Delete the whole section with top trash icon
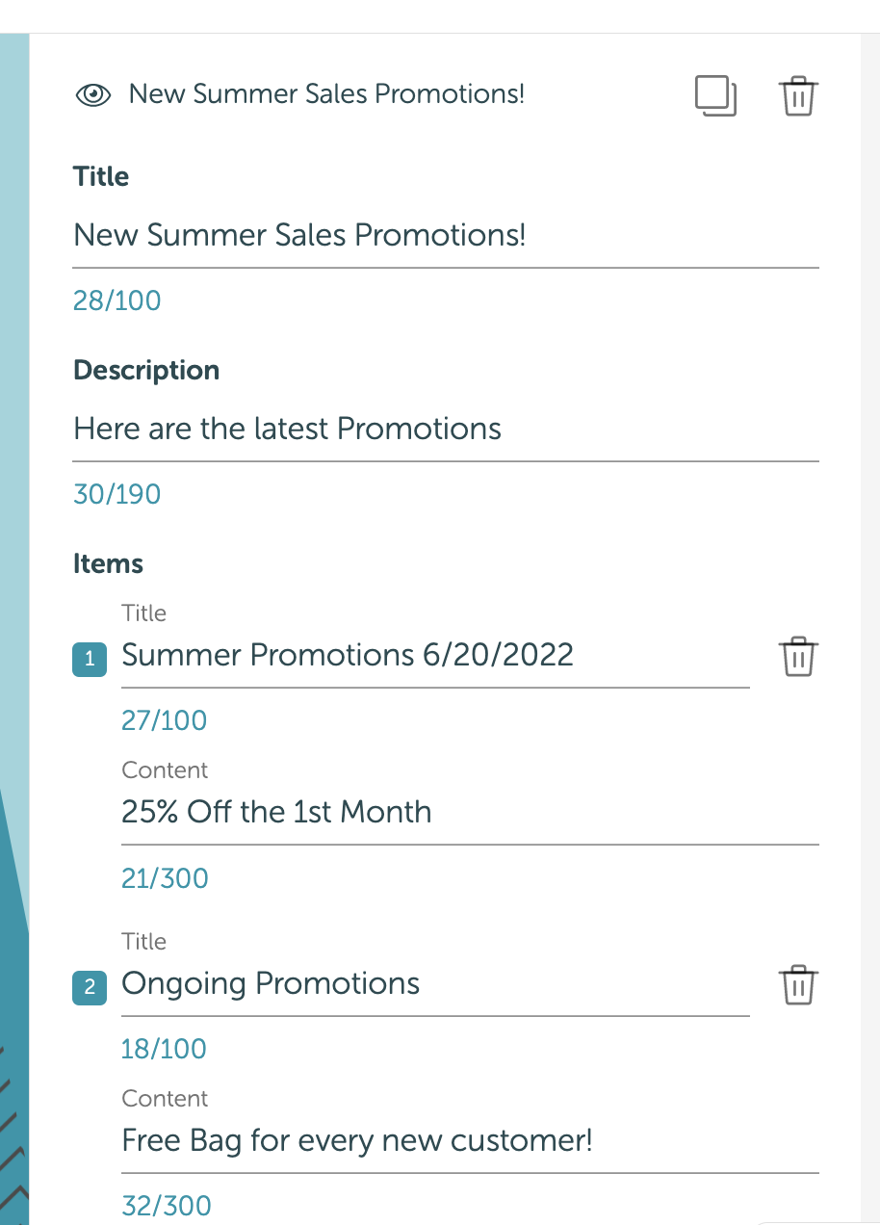The width and height of the screenshot is (880, 1225). [x=797, y=96]
